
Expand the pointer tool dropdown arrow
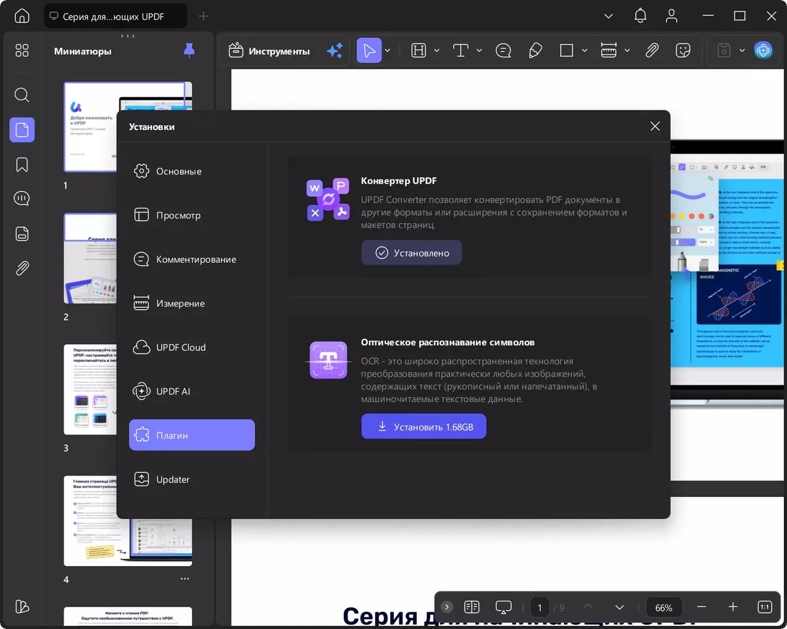(x=388, y=51)
